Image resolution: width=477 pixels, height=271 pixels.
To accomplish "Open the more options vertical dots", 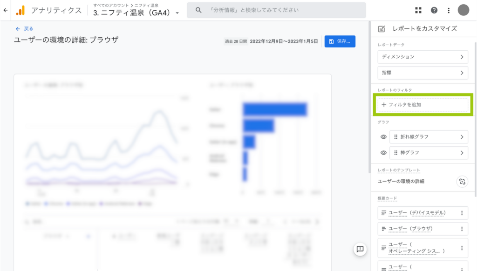I will [449, 10].
